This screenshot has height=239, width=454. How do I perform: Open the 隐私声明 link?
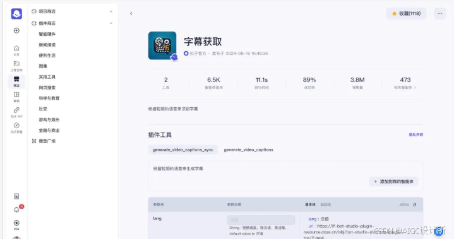pyautogui.click(x=415, y=135)
